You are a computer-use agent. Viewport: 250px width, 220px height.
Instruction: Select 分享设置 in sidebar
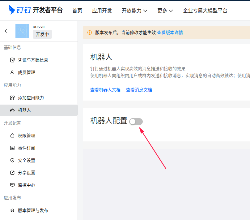[x=39, y=173]
